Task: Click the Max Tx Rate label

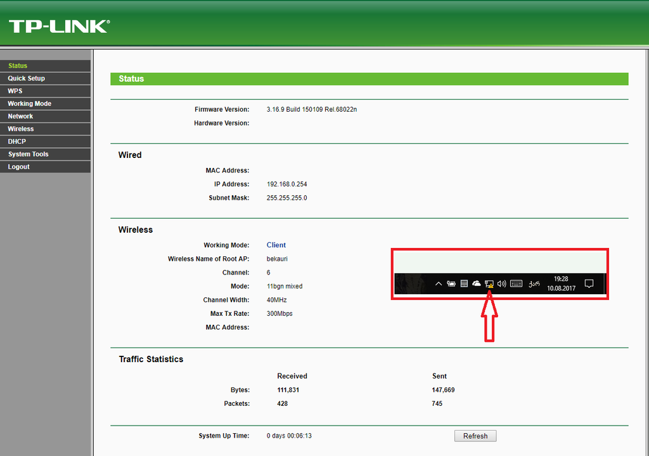Action: coord(229,313)
